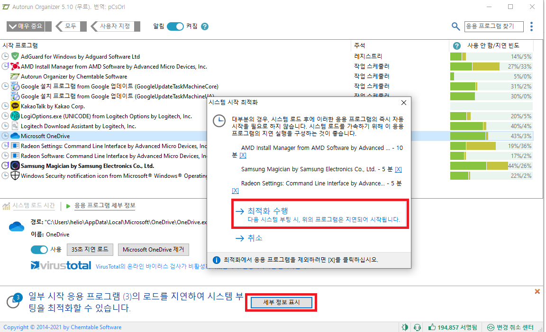
Task: Click the frequency bar showing 44%/26%
Action: pyautogui.click(x=491, y=166)
